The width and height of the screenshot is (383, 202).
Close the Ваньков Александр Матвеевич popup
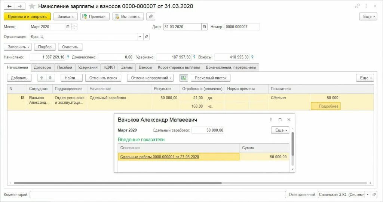289,120
